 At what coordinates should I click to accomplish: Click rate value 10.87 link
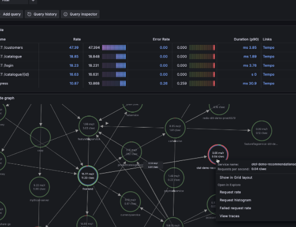point(74,83)
